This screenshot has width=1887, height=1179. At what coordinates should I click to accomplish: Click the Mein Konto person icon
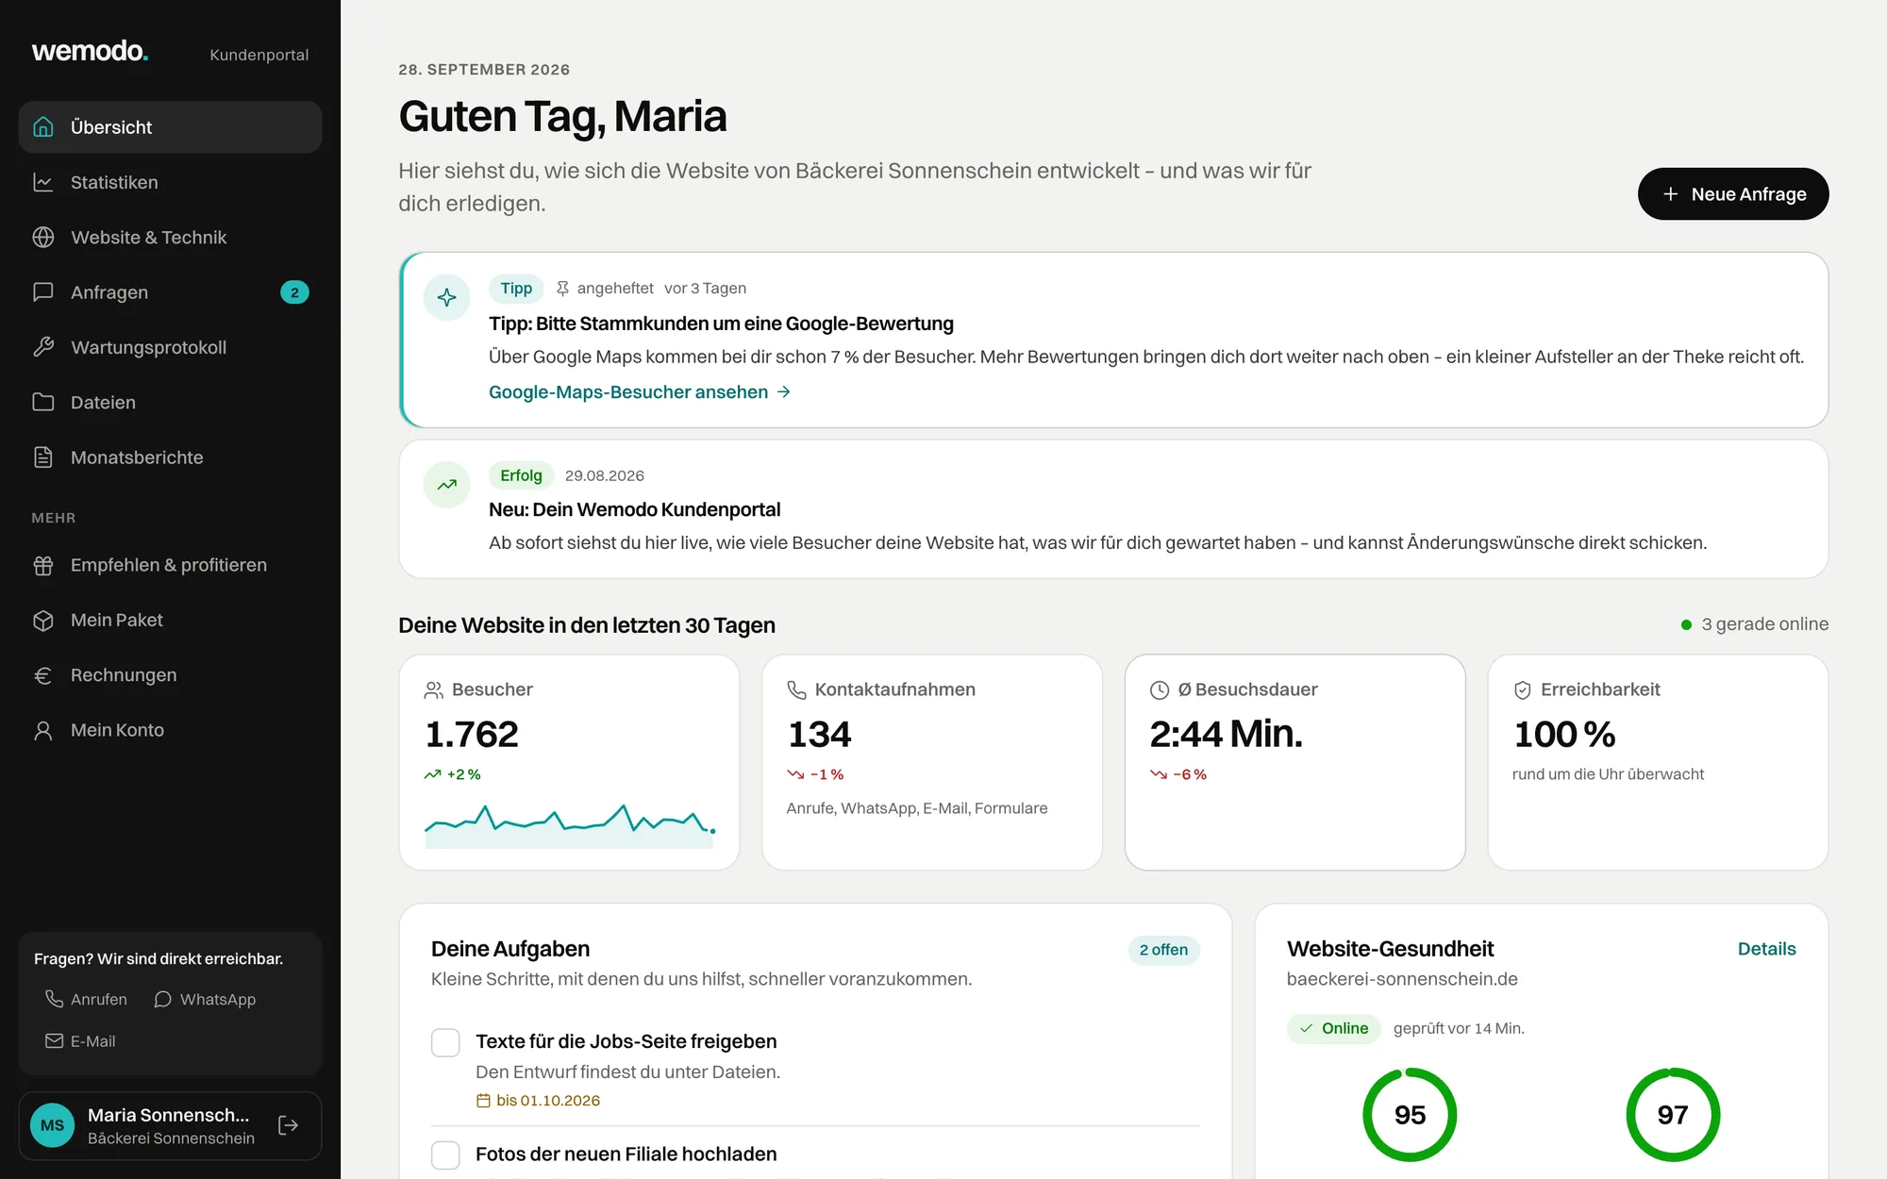[43, 730]
